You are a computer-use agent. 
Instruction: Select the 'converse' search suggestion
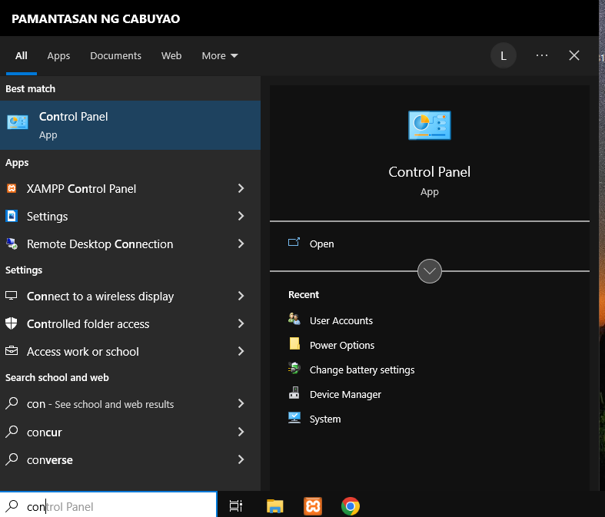pyautogui.click(x=130, y=460)
